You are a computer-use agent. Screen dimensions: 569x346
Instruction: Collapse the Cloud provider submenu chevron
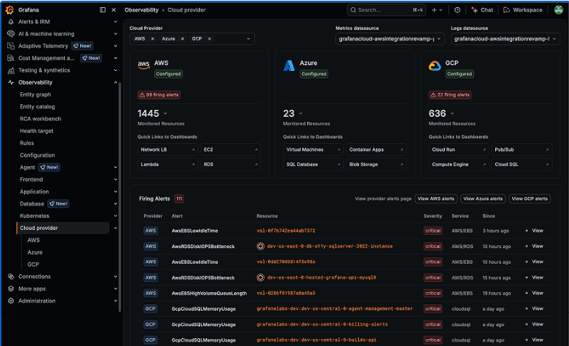[116, 228]
